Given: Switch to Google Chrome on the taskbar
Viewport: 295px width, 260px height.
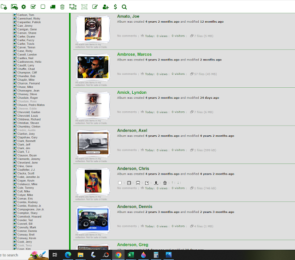Looking at the screenshot, I should (118, 255).
